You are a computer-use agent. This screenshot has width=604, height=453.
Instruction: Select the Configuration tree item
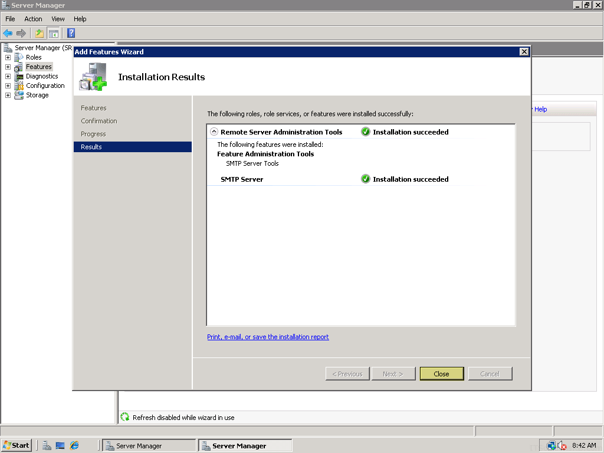pyautogui.click(x=45, y=86)
